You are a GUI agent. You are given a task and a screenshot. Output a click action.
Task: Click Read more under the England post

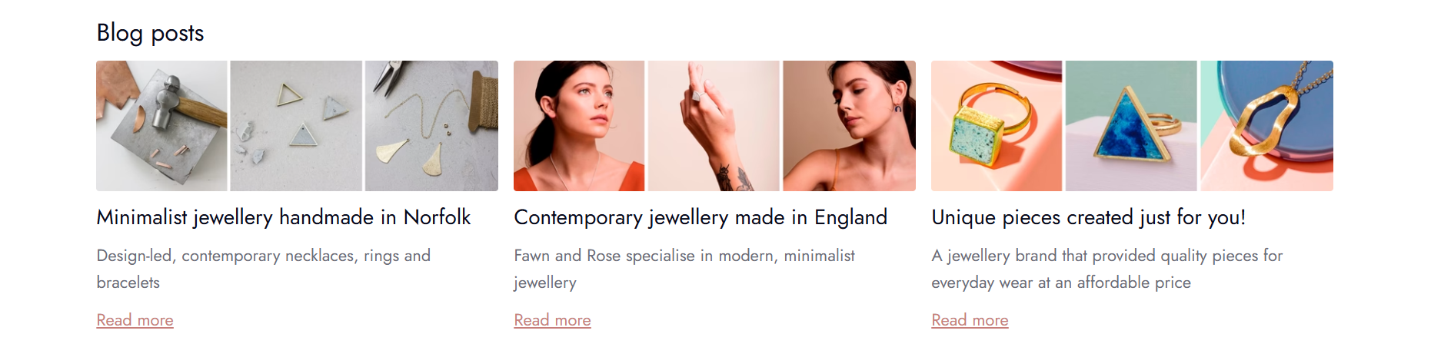(x=553, y=320)
